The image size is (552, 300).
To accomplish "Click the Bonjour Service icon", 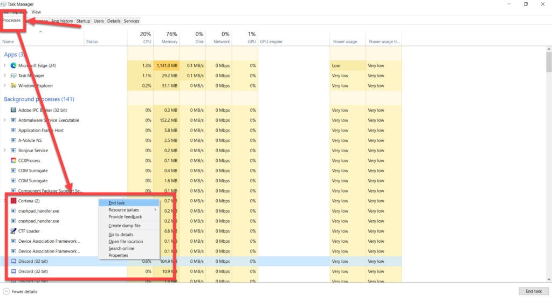I will coord(13,150).
